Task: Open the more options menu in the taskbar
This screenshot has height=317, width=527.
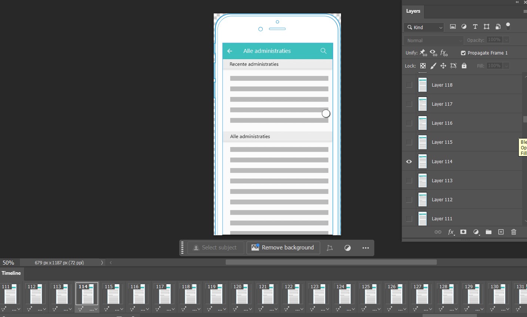Action: tap(366, 248)
